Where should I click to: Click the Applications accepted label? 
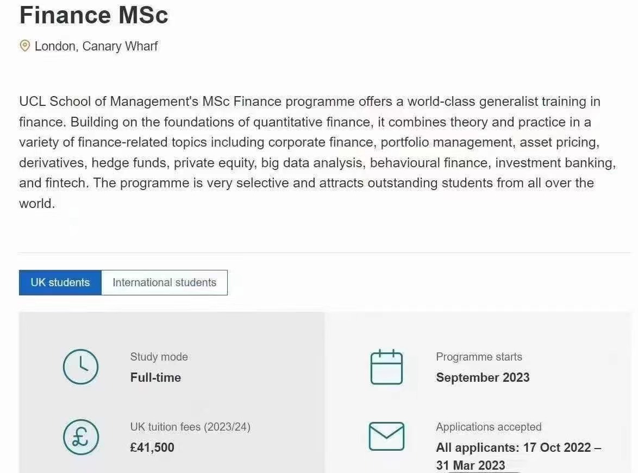click(489, 427)
